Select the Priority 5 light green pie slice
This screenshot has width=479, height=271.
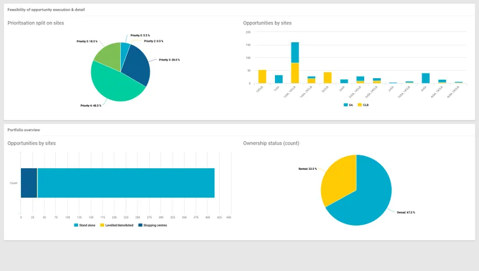tap(110, 56)
